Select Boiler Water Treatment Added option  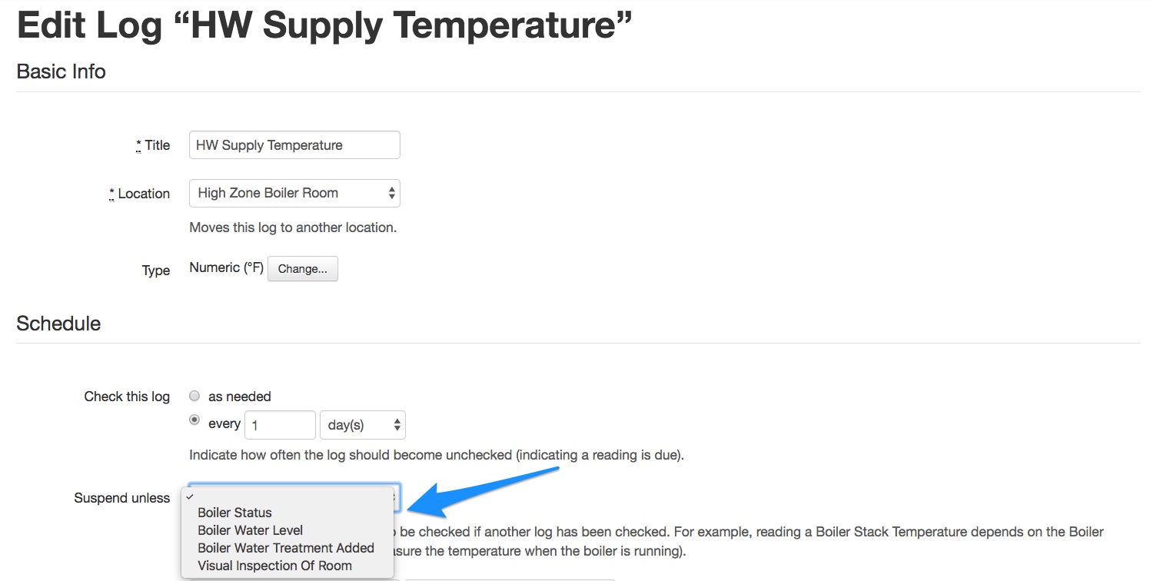point(285,548)
